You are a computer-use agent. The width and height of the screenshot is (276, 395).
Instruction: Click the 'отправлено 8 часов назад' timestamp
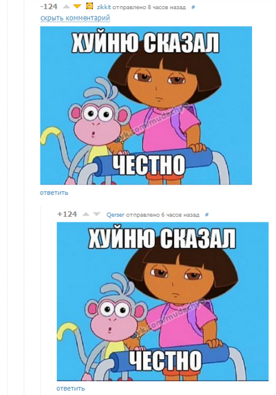click(149, 8)
